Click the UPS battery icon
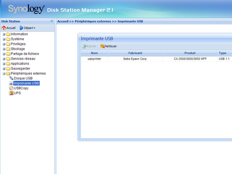 coord(11,93)
